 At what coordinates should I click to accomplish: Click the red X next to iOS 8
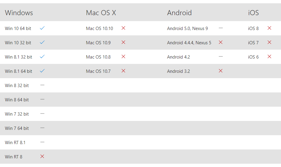269,28
